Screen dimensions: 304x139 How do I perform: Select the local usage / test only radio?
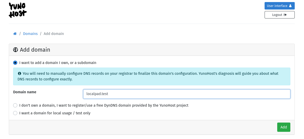[15, 113]
